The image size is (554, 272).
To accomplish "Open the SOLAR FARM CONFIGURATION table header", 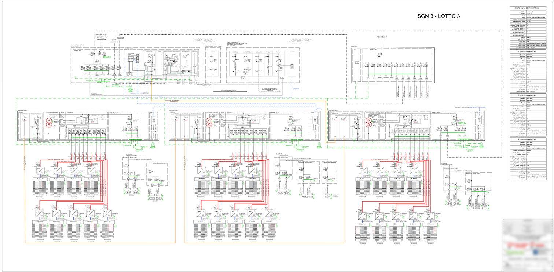I will pos(529,8).
